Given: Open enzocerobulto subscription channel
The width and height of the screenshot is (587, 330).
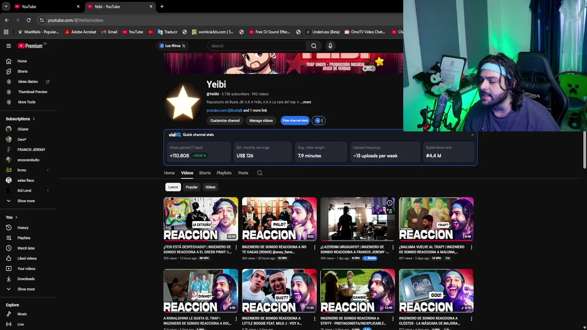Looking at the screenshot, I should point(28,160).
